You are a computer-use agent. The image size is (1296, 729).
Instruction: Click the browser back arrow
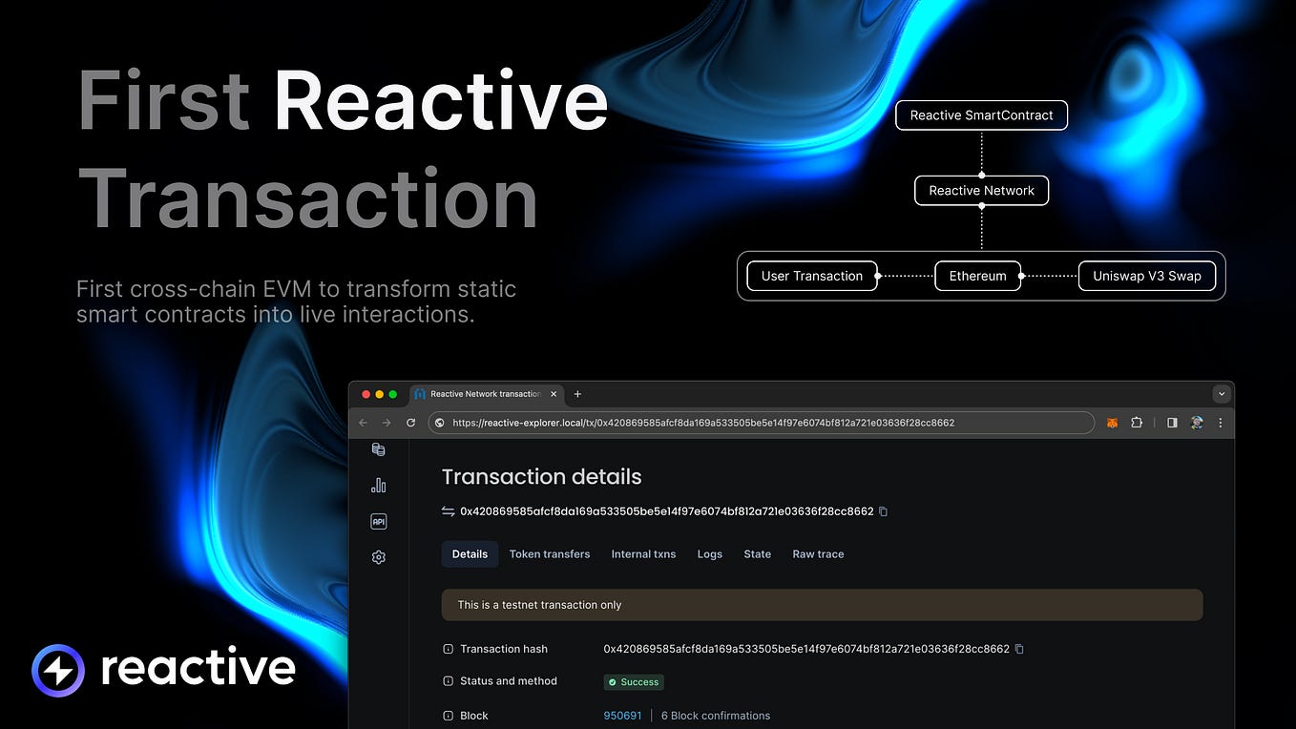point(363,423)
